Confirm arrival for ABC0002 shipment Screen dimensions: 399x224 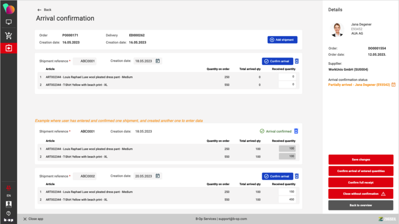277,177
